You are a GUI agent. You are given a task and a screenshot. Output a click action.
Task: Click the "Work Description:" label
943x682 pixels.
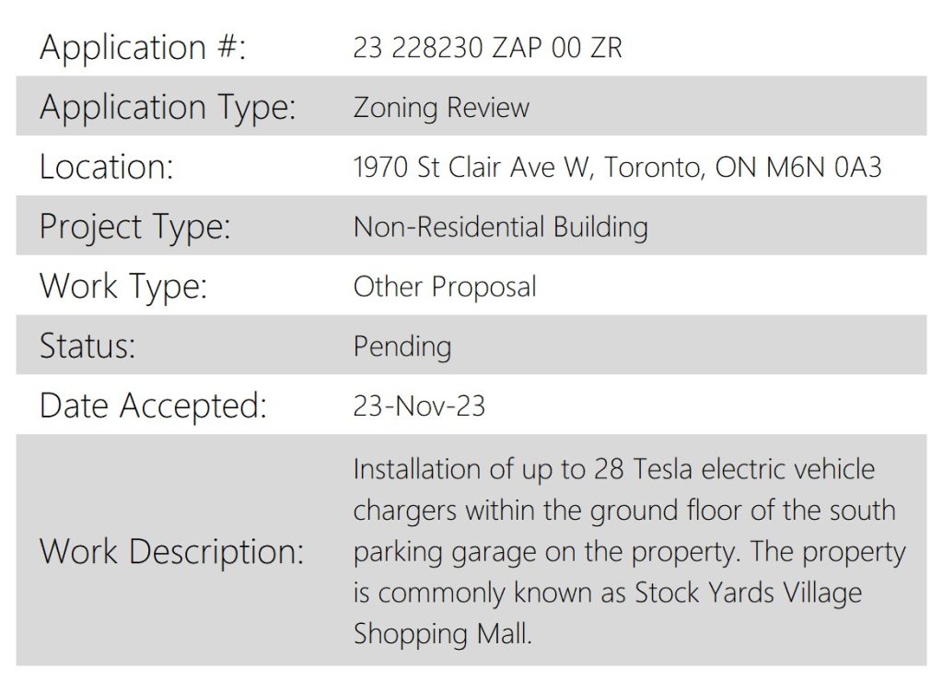(171, 551)
